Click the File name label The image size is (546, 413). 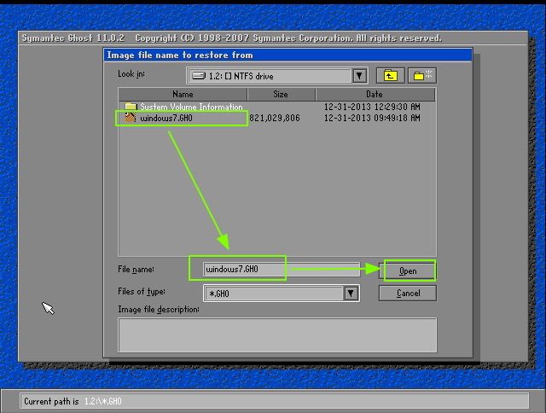coord(136,269)
